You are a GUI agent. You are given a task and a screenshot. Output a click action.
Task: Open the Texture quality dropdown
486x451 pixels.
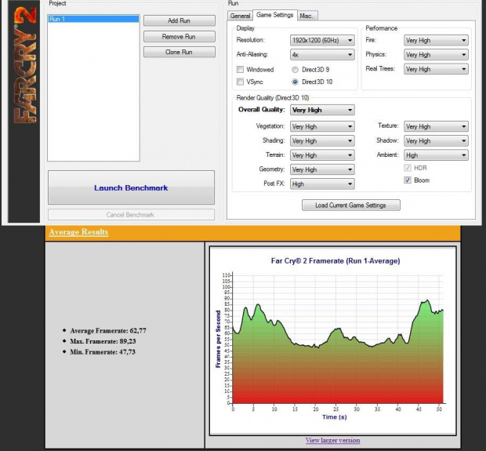click(436, 126)
